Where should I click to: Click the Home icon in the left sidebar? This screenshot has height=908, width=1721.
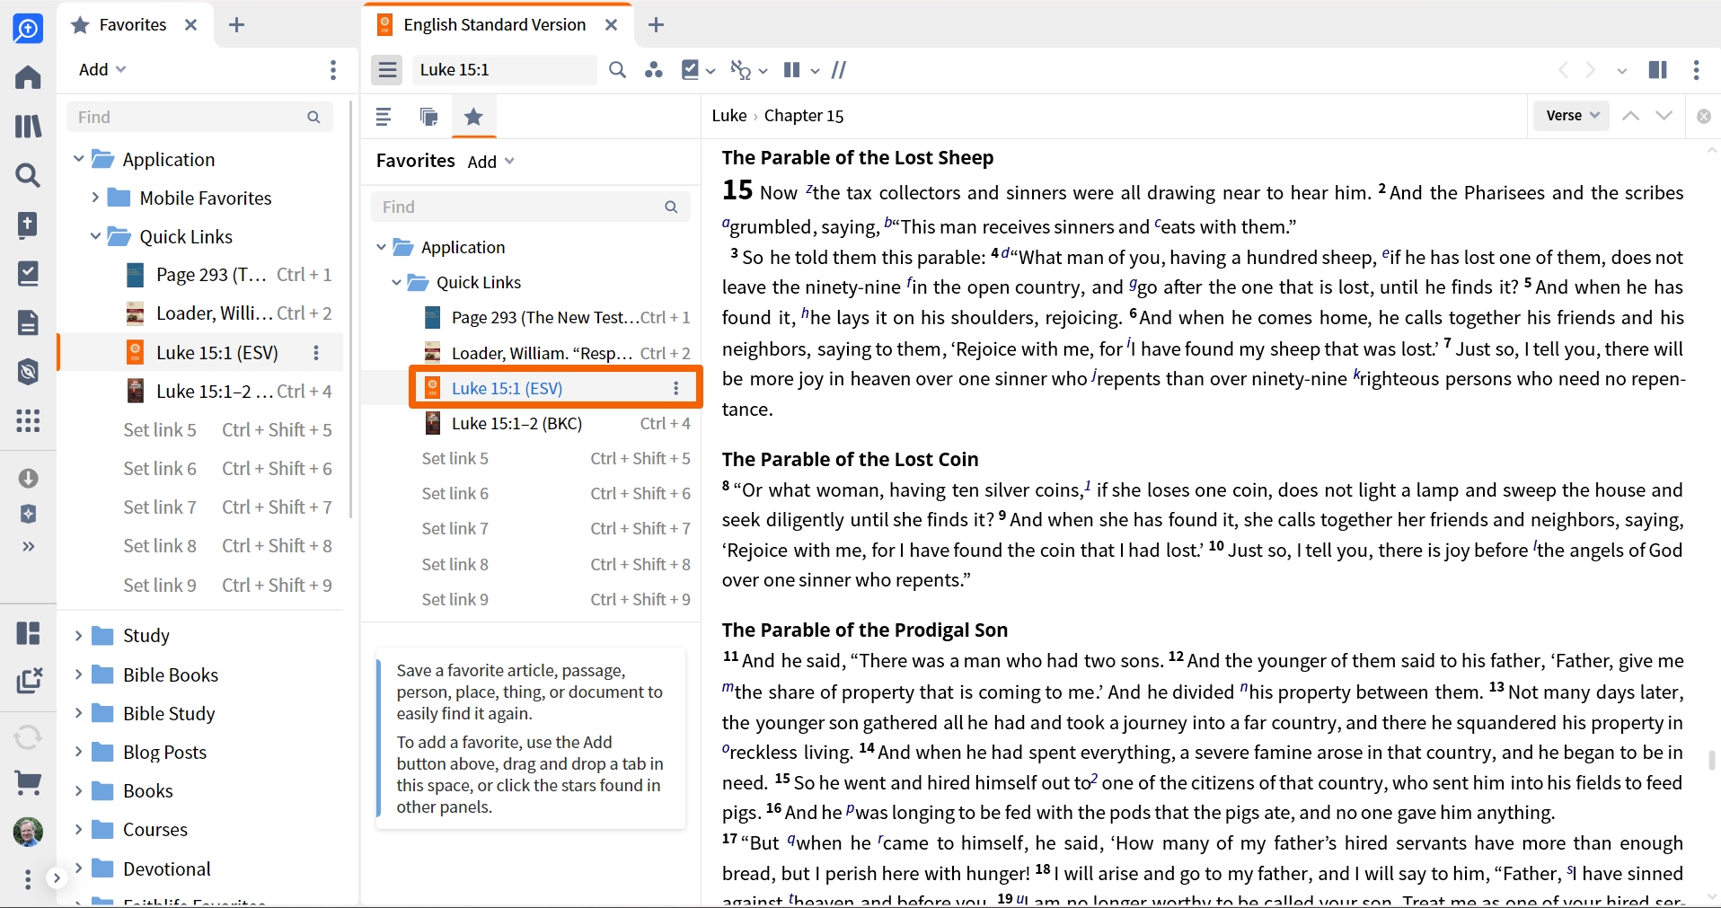[28, 77]
